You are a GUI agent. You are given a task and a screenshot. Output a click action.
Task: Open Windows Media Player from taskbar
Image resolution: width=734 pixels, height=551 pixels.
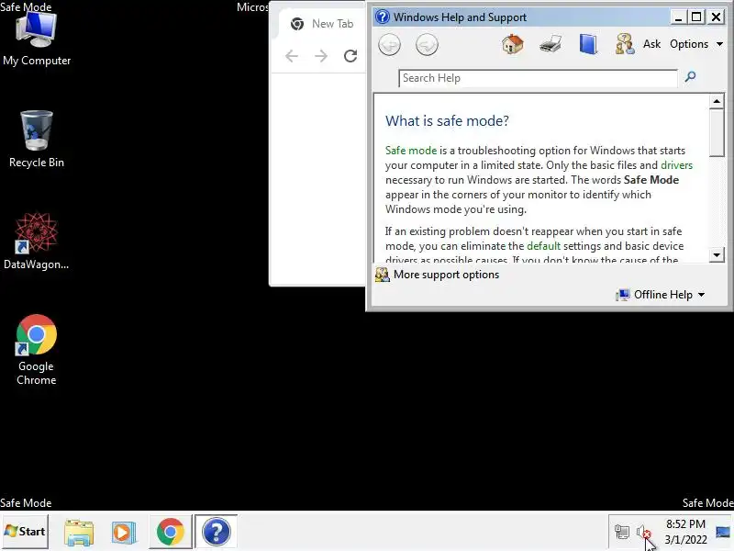tap(124, 532)
